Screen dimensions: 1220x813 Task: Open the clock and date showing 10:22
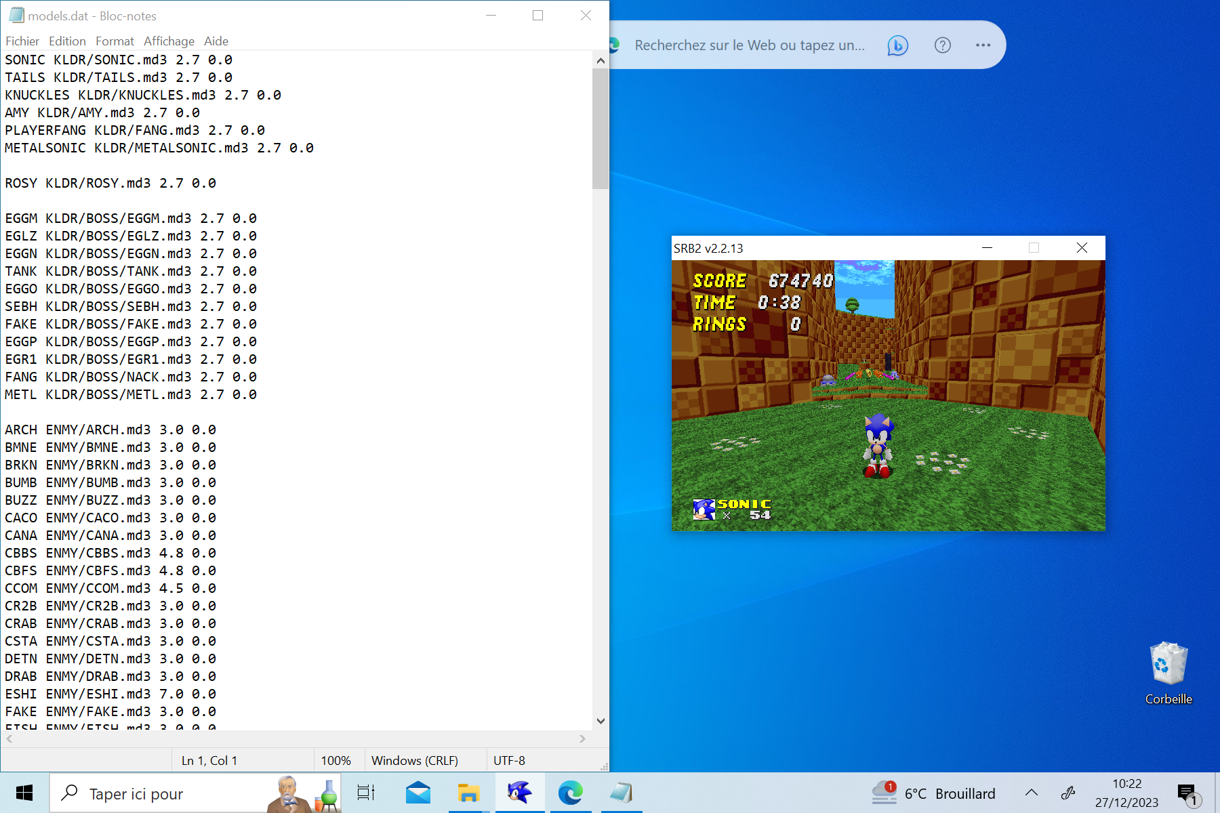click(1127, 793)
